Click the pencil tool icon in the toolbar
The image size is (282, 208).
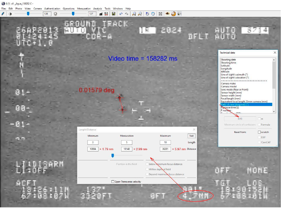[3, 14]
